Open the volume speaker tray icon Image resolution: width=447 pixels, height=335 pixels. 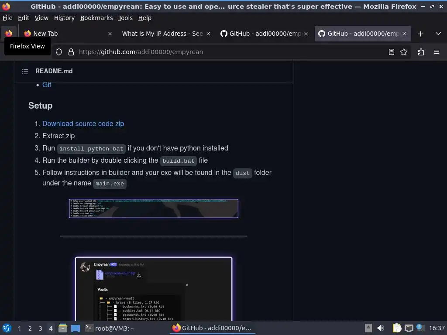pos(381,328)
